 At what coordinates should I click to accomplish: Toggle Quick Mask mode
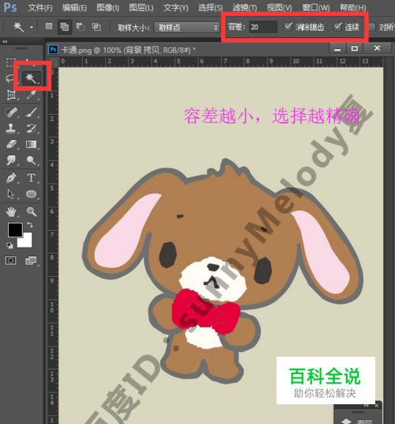pos(10,261)
